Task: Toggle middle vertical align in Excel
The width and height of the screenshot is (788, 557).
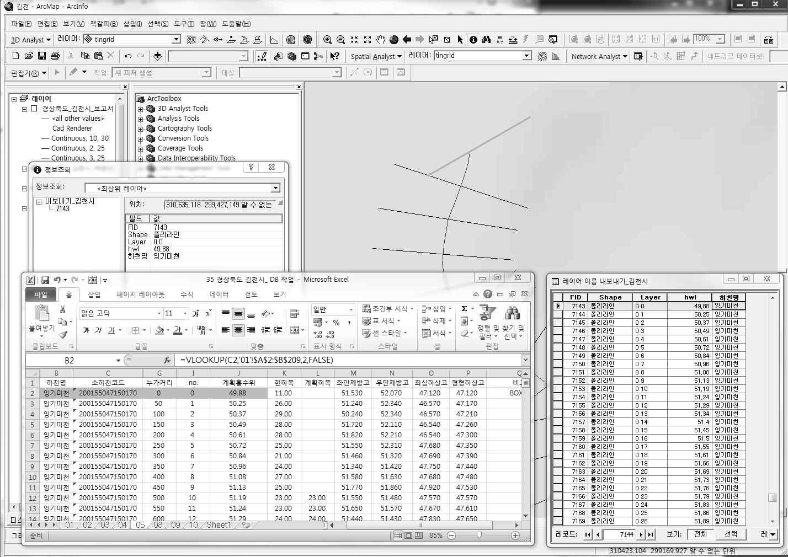Action: pos(238,314)
